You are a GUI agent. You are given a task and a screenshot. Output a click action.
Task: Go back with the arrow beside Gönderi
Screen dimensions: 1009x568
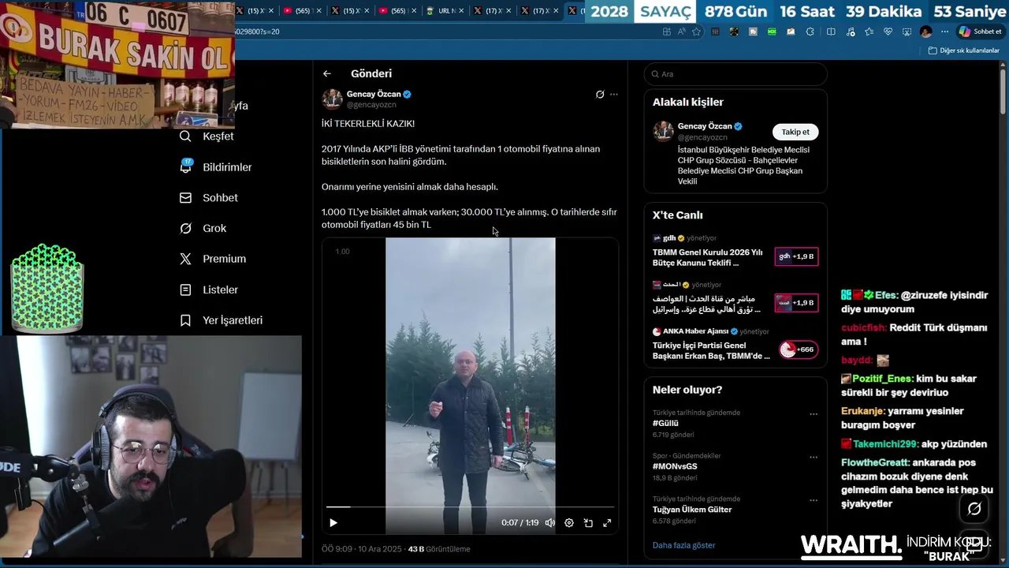click(327, 73)
